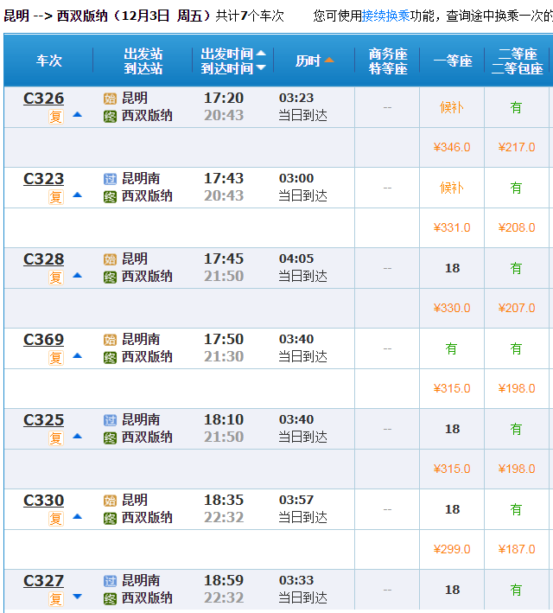This screenshot has width=553, height=613.
Task: Open train C330 details link
Action: [x=43, y=501]
